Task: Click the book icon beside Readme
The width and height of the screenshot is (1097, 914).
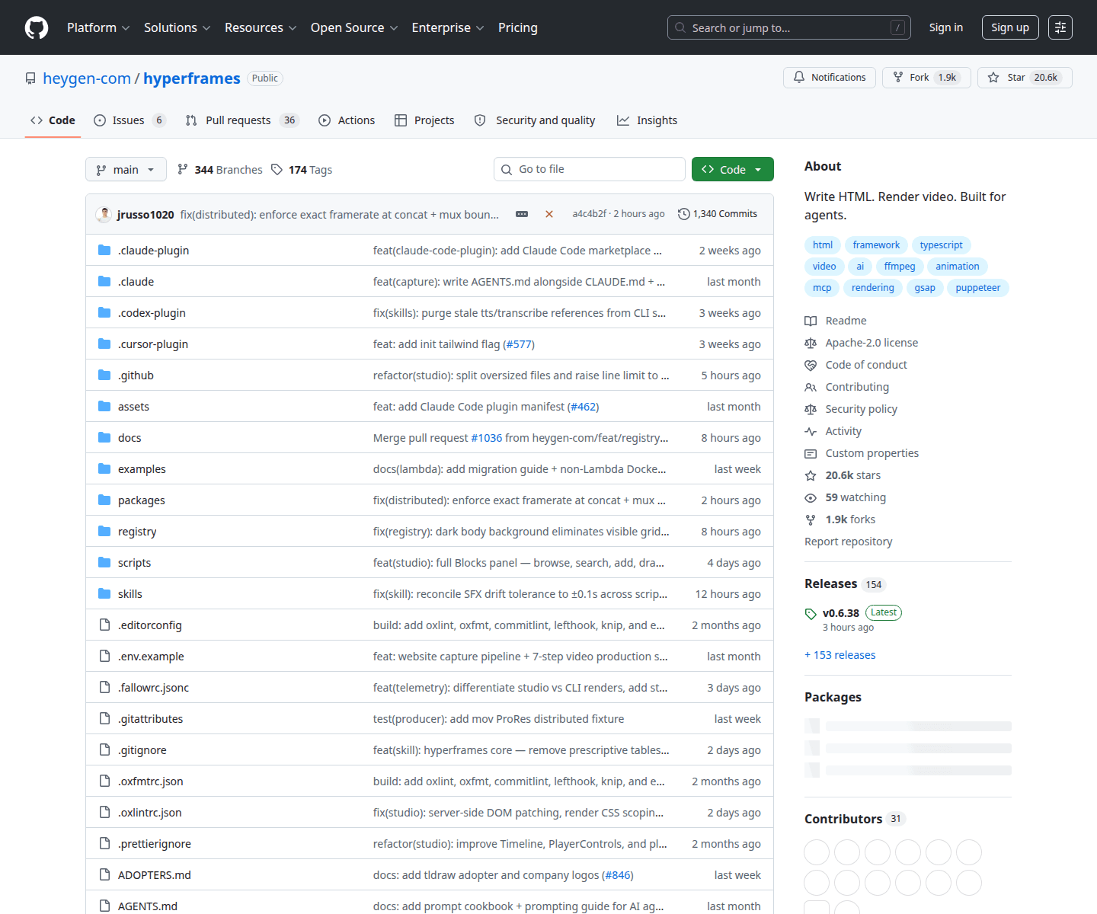Action: pyautogui.click(x=811, y=321)
